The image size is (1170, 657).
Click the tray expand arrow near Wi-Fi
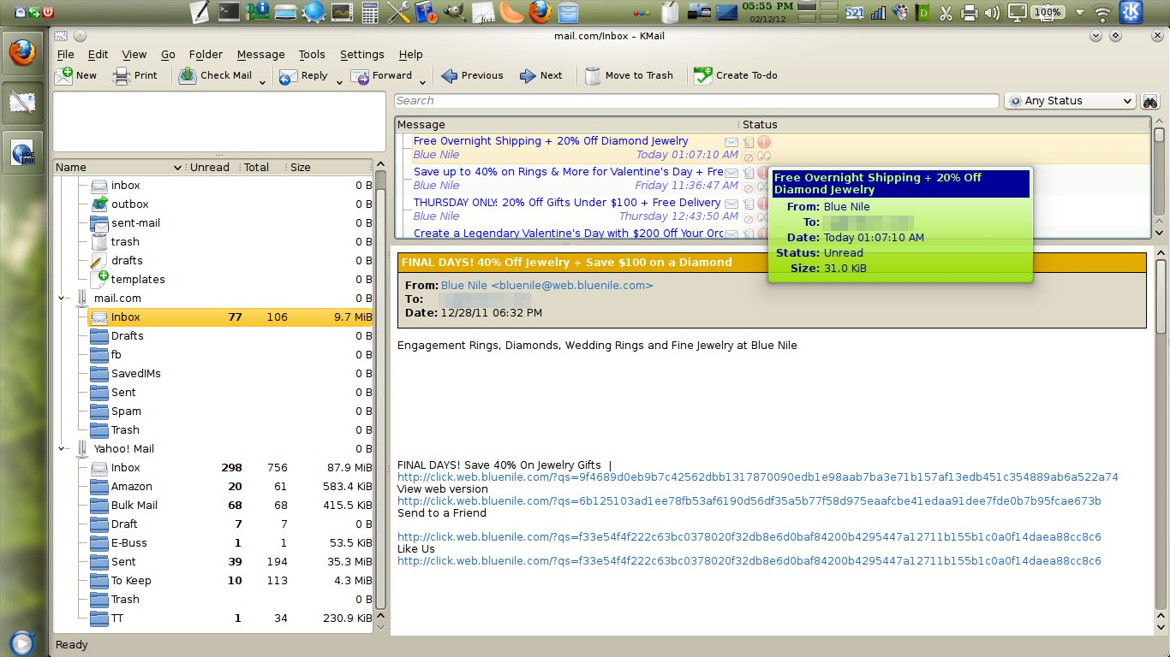click(x=1080, y=12)
